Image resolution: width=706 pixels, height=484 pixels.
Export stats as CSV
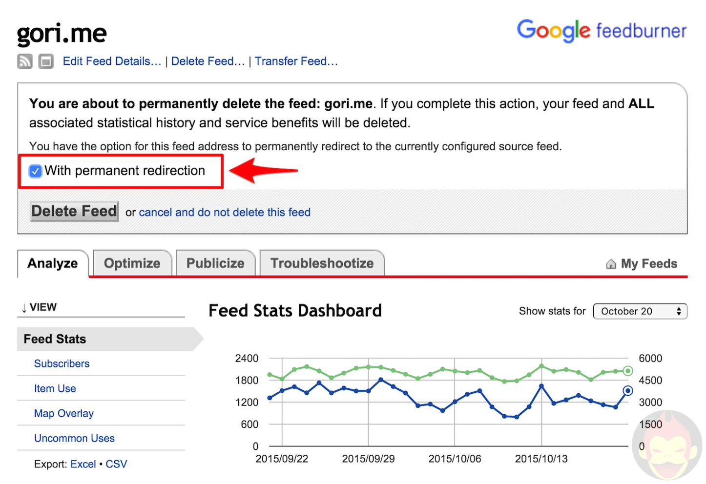(116, 464)
